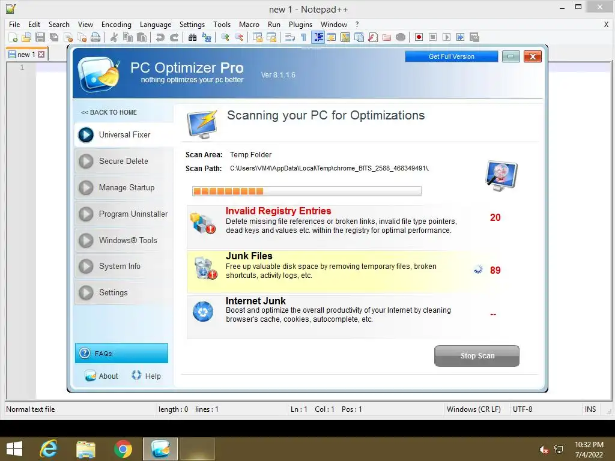
Task: Click Run Macro Multiple Times icon
Action: (461, 37)
